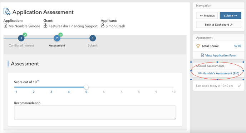
Task: Select step 2 Assessment in progress bar
Action: (x=57, y=38)
